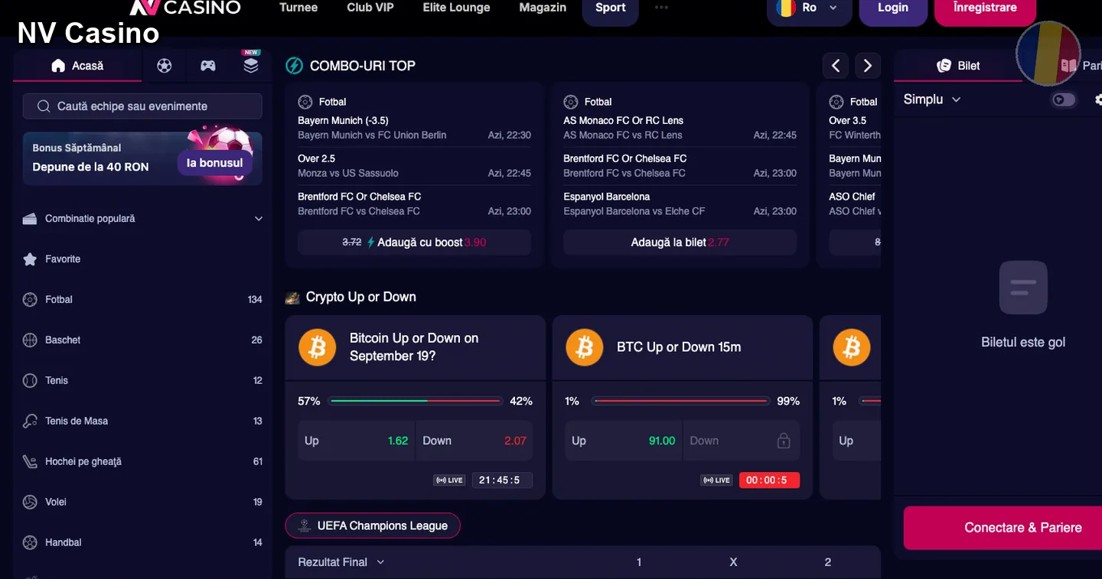Open the Club VIP menu item

coord(370,8)
